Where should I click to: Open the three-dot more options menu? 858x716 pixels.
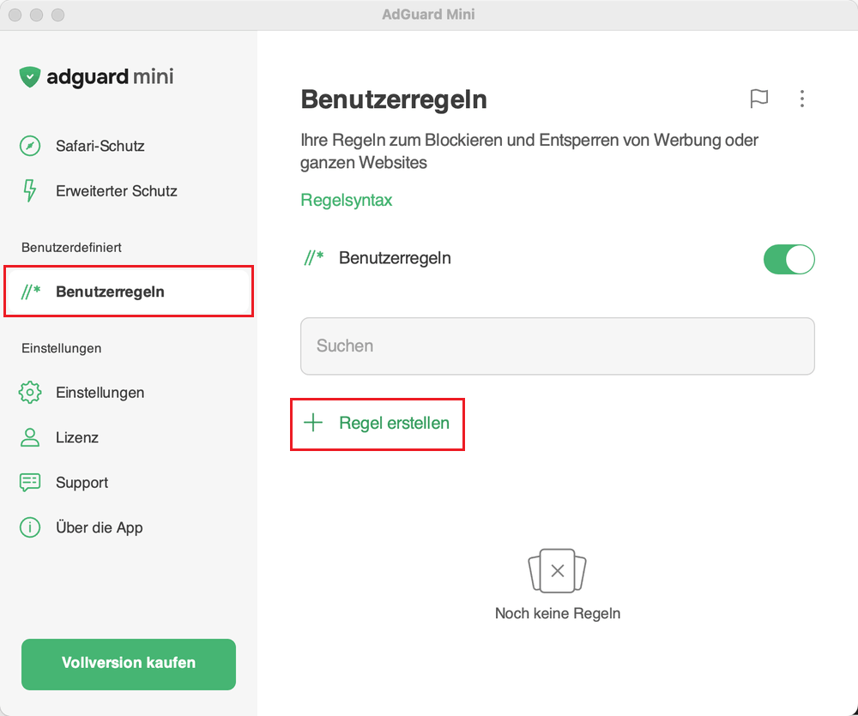(801, 99)
